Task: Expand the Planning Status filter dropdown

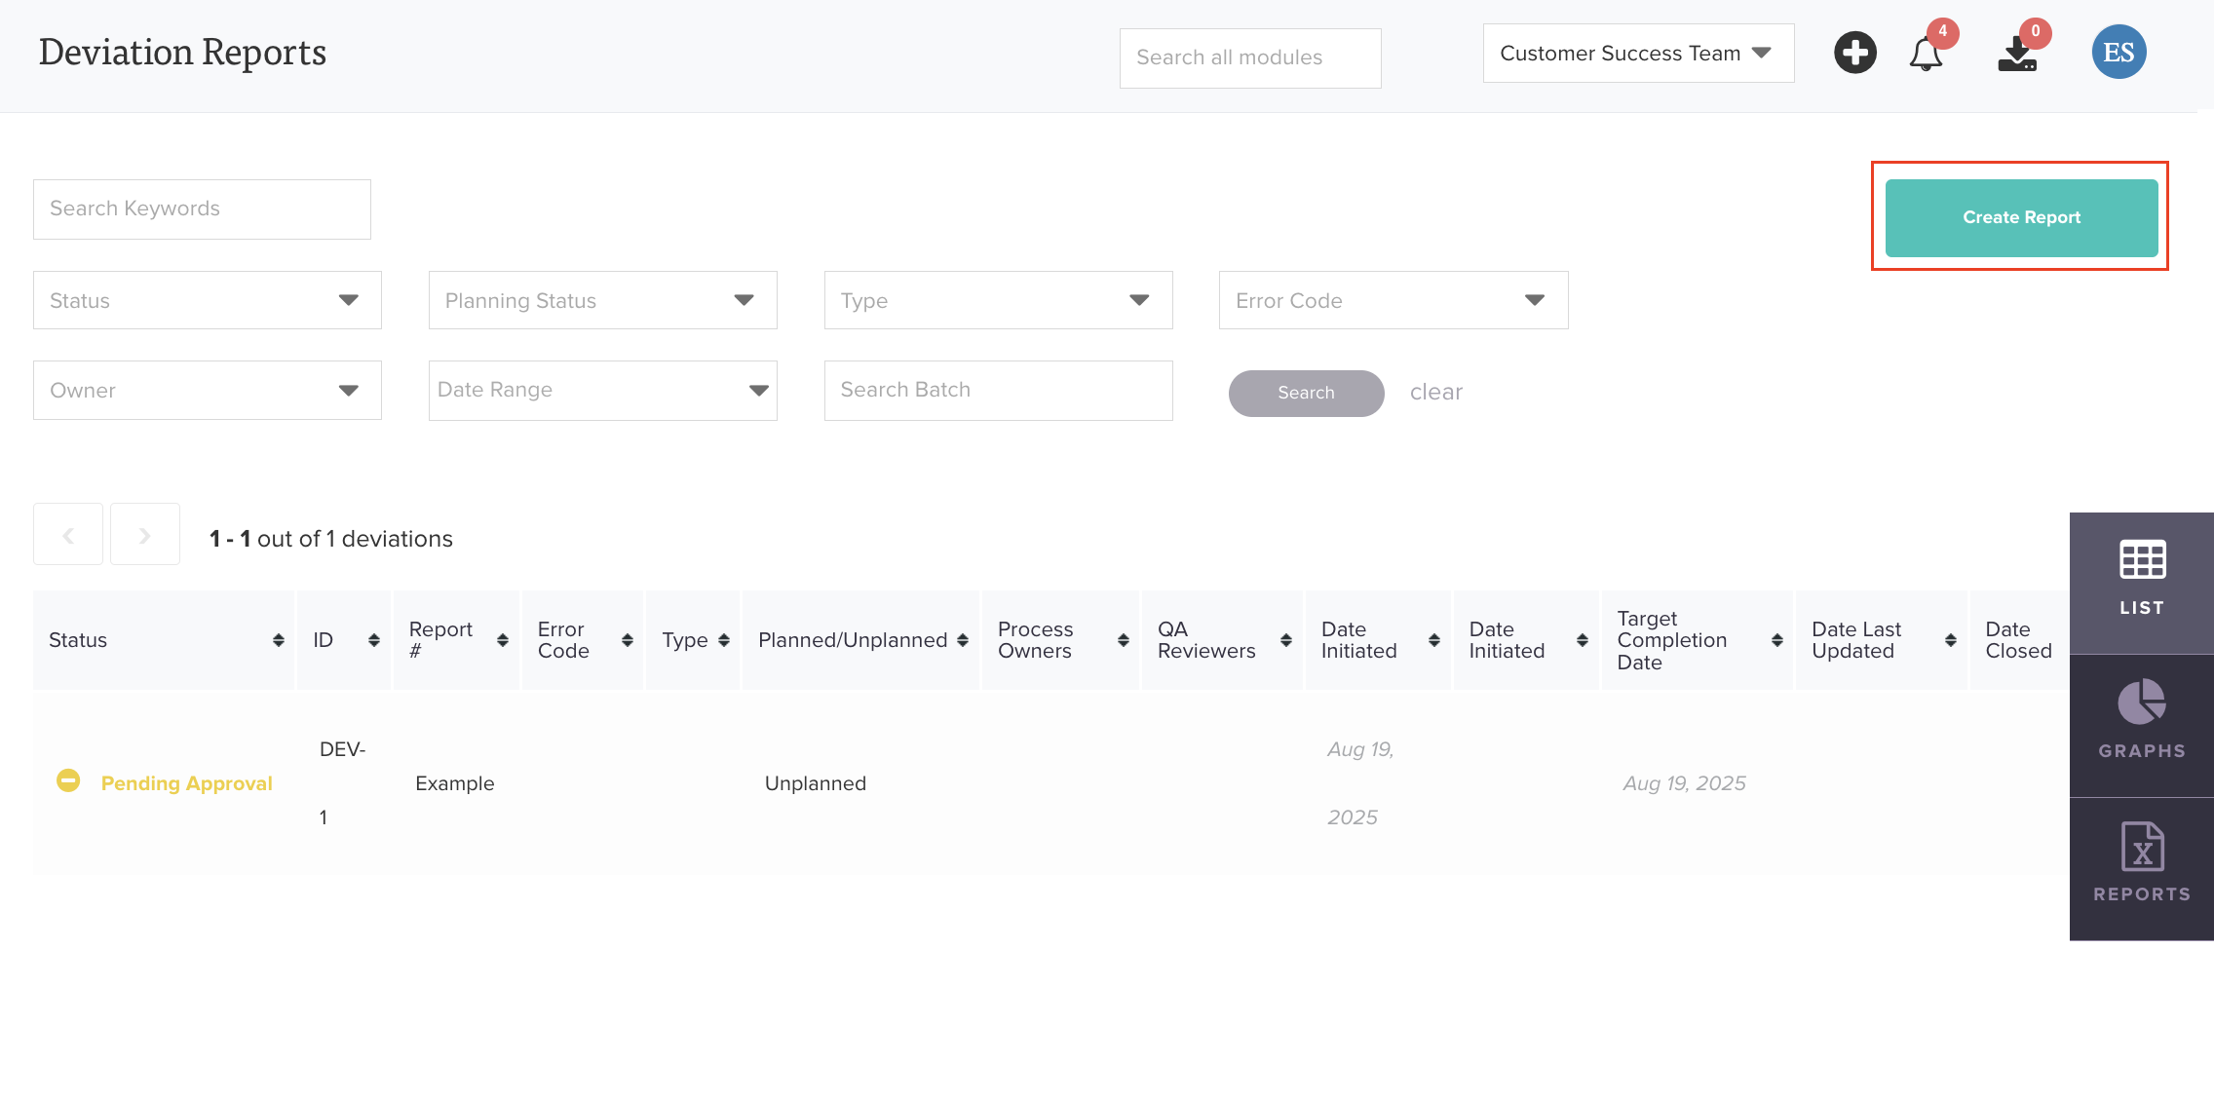Action: tap(602, 300)
